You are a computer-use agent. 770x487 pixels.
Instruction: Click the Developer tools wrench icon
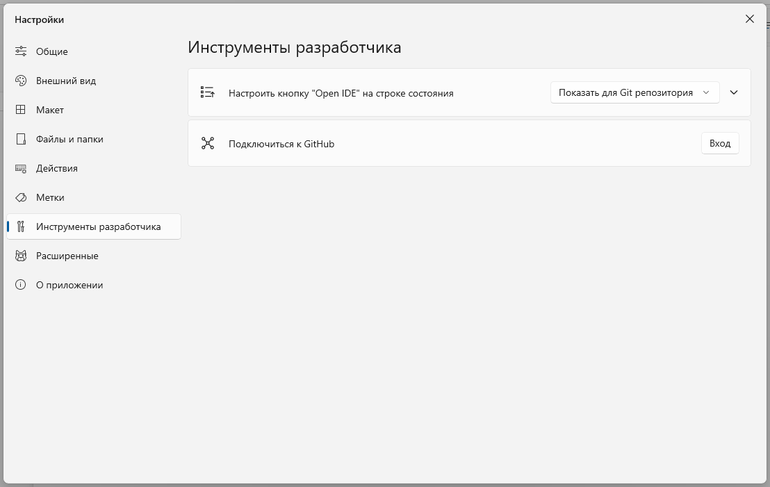(21, 226)
